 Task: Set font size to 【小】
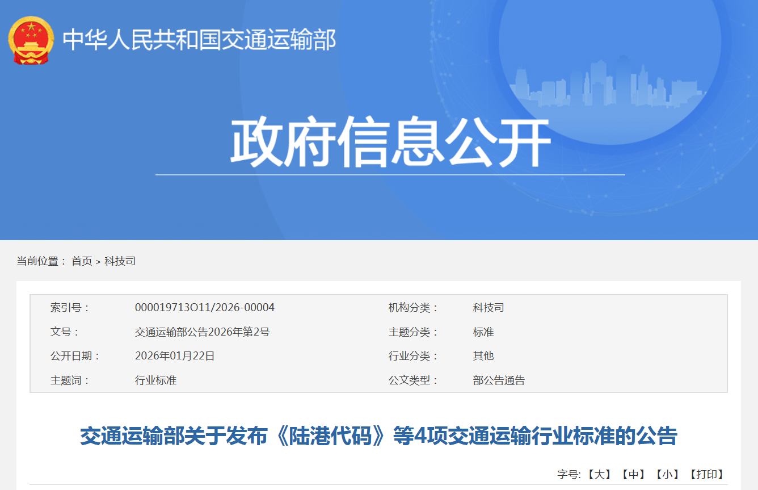tap(667, 474)
